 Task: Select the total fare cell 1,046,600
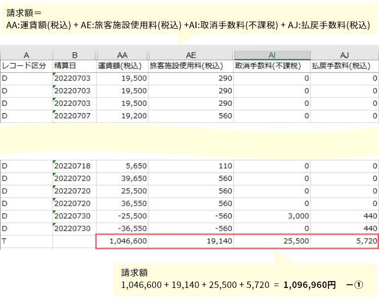(122, 241)
